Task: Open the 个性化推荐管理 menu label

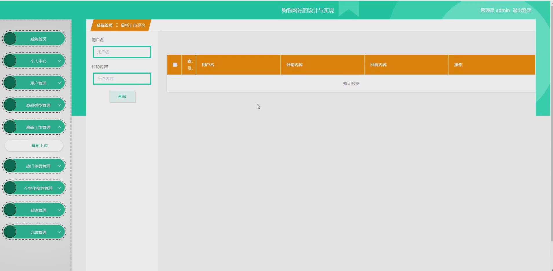Action: click(38, 188)
